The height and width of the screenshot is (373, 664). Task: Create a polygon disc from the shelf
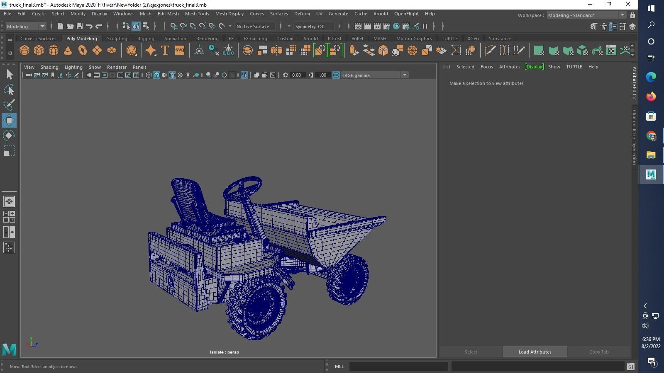click(x=112, y=51)
